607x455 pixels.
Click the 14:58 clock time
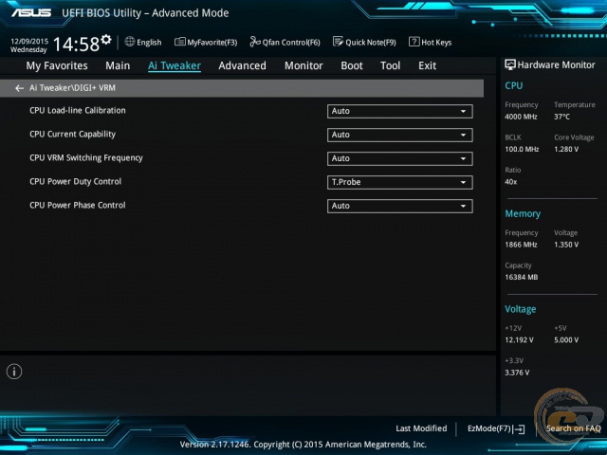[76, 45]
